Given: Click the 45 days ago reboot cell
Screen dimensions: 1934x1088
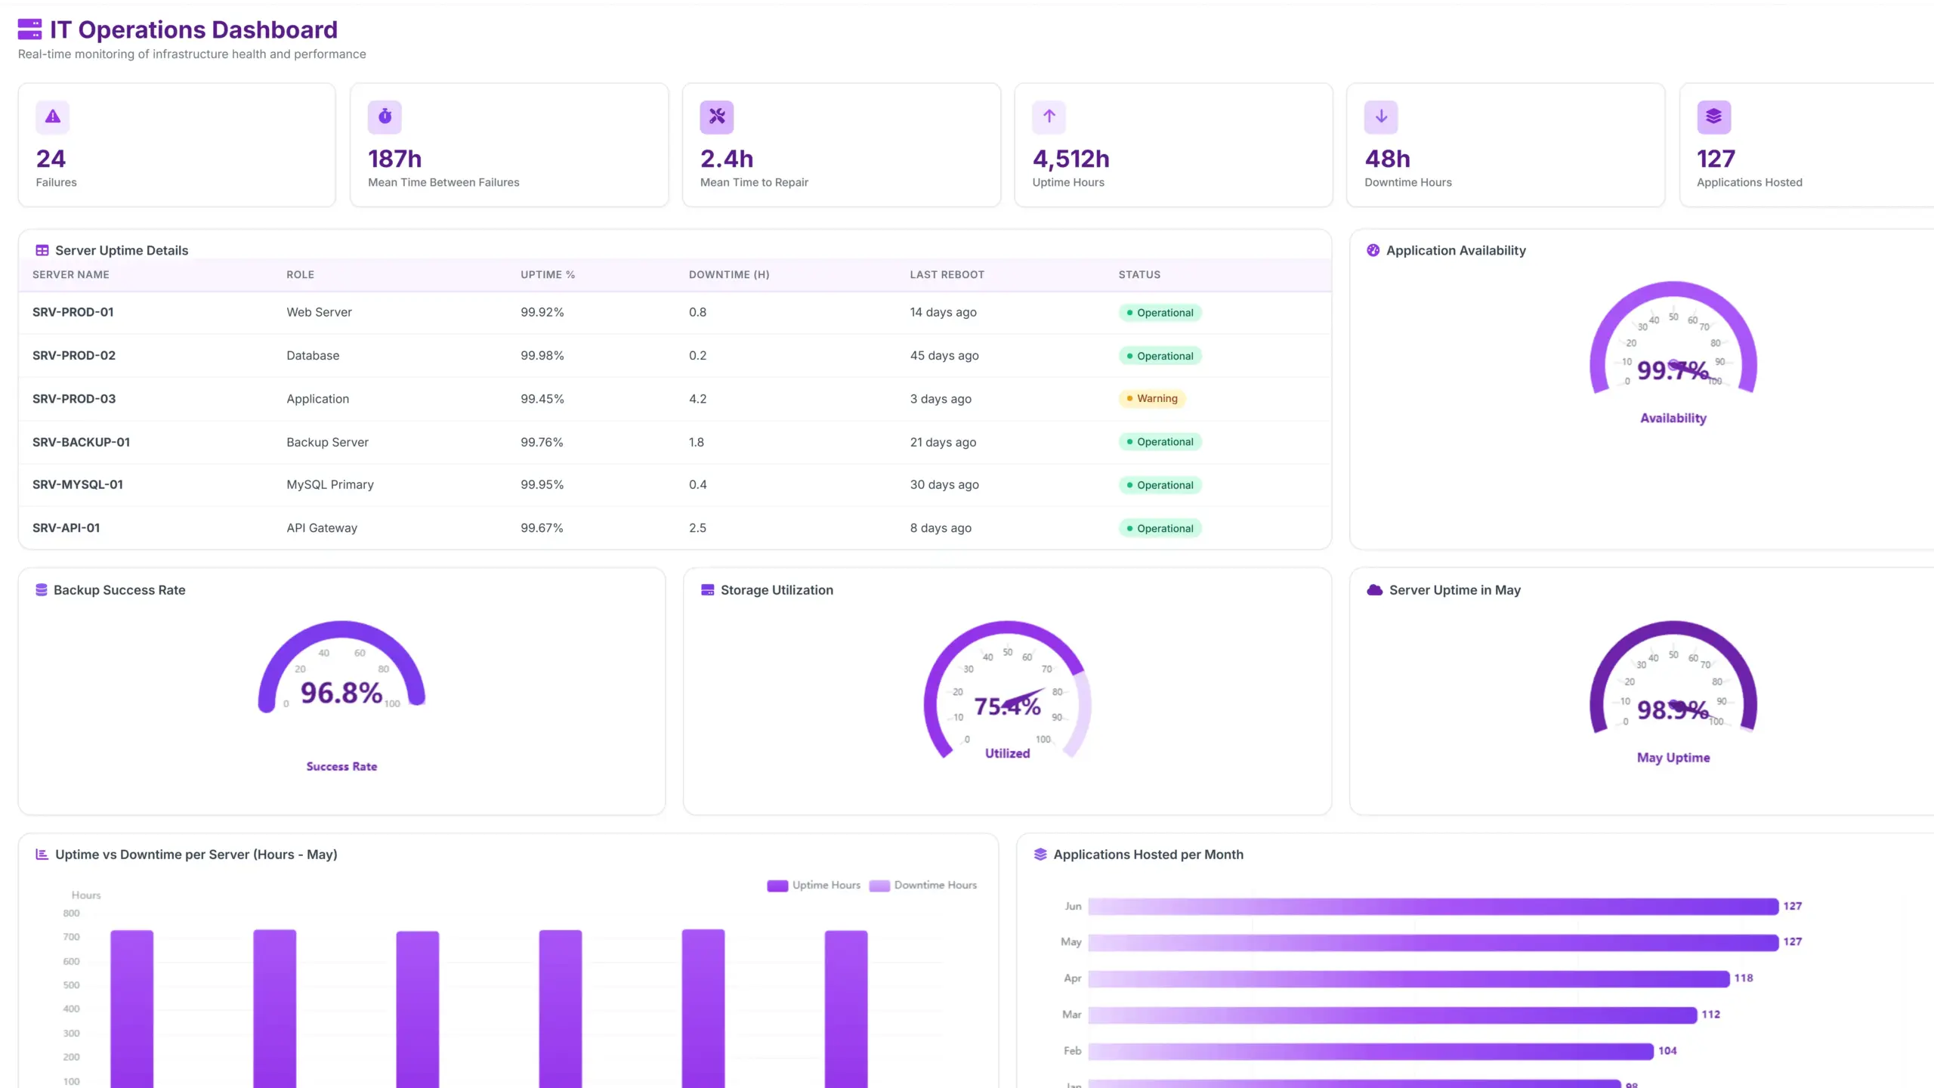Looking at the screenshot, I should tap(944, 355).
